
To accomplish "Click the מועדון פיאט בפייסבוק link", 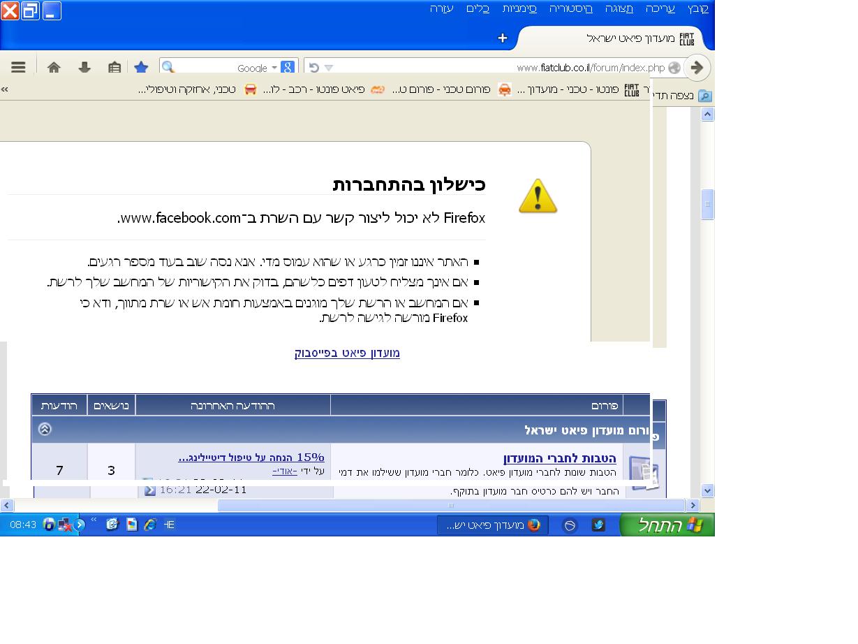I will pos(347,353).
